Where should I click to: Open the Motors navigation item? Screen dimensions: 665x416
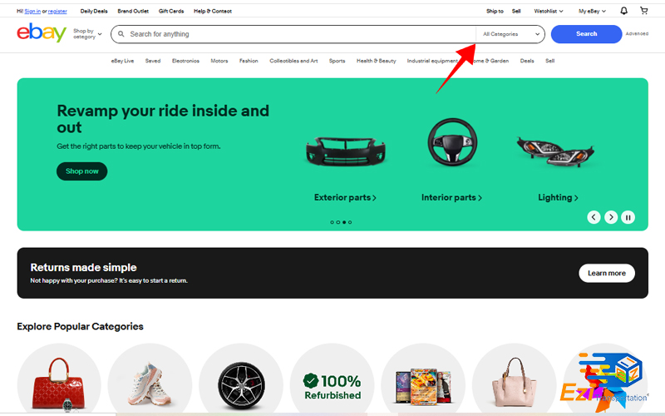[219, 61]
